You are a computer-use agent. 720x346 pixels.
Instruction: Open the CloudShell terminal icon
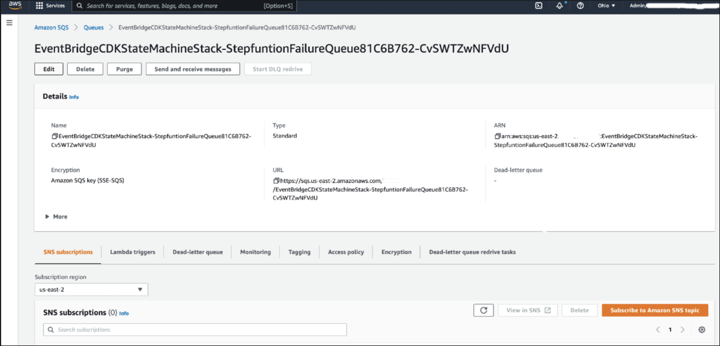point(538,6)
